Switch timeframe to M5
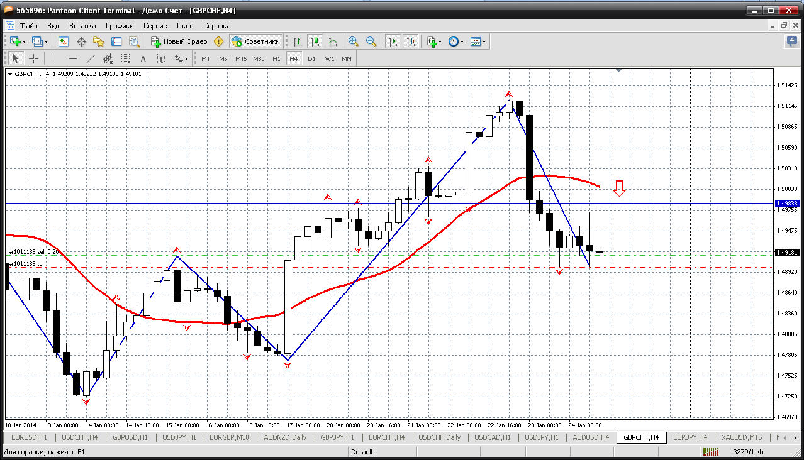Viewport: 804px width, 460px height. click(223, 58)
